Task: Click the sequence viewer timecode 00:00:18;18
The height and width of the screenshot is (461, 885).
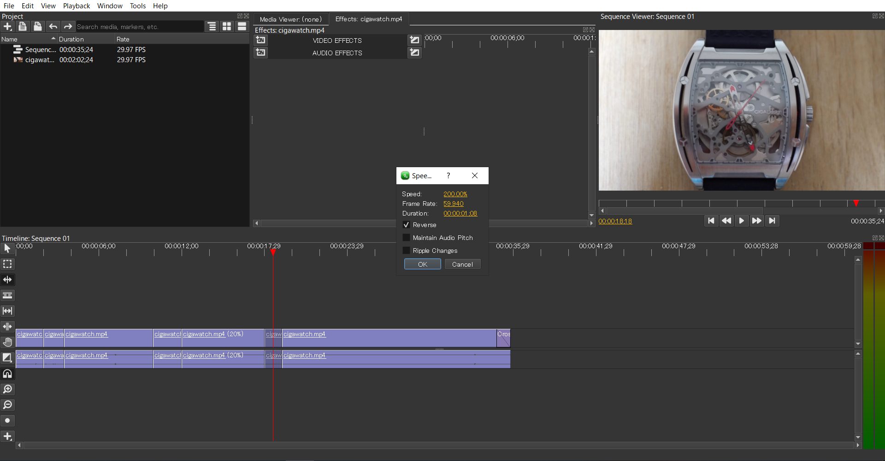Action: [x=615, y=221]
